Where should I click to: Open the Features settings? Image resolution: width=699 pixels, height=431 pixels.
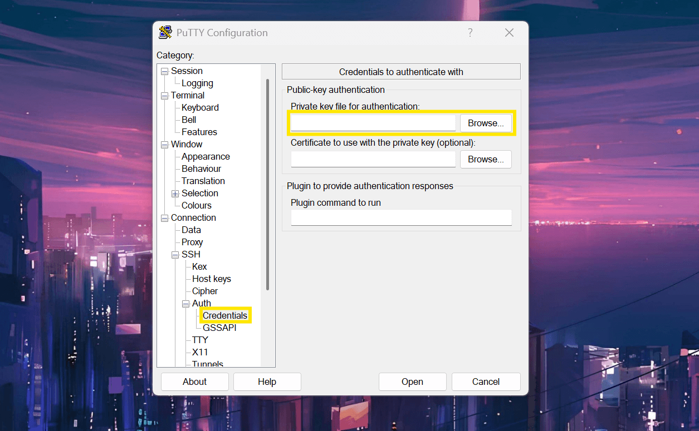199,132
